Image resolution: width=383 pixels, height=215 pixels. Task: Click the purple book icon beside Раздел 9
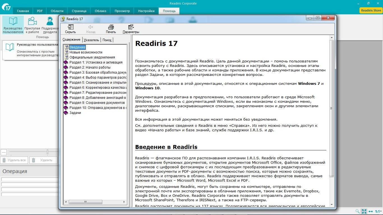coord(66,103)
